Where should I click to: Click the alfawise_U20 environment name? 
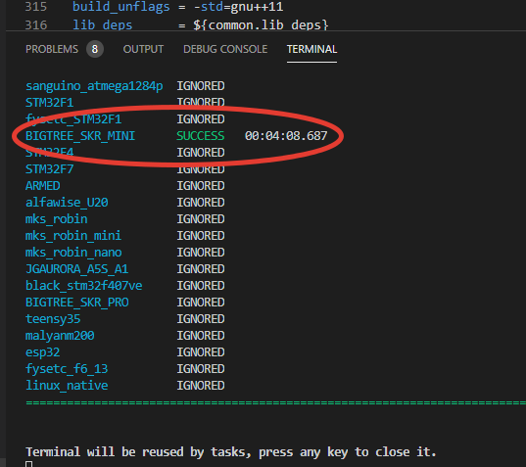click(67, 203)
